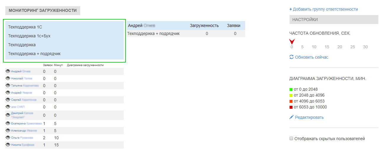
Task: Click the eye icon next to Сергей
Action: (x=8, y=100)
